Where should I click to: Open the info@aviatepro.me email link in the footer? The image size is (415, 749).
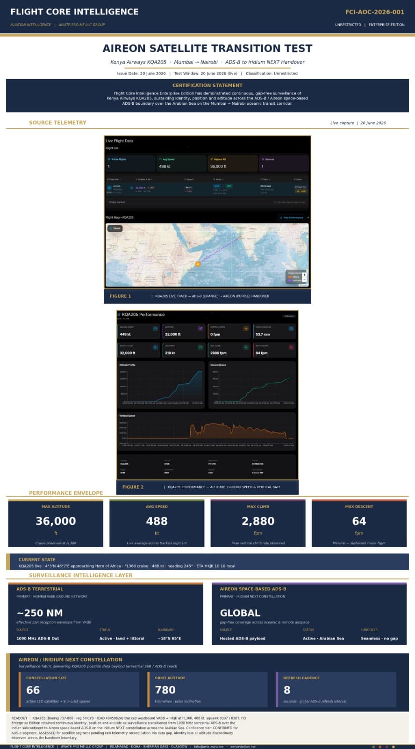pos(208,747)
